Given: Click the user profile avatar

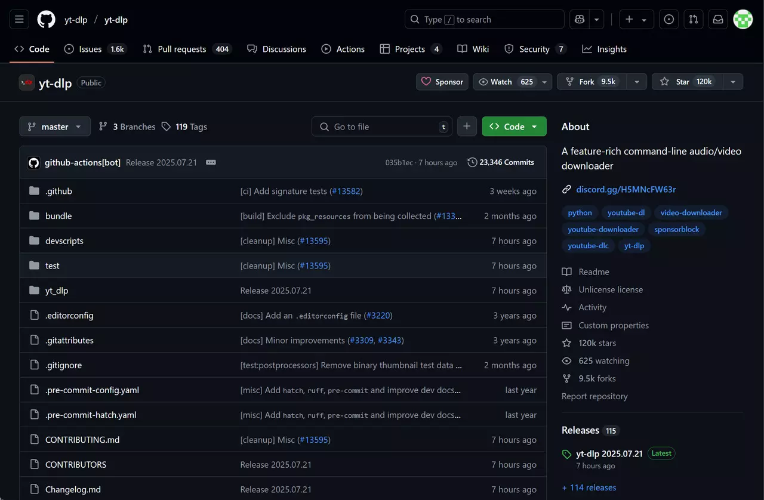Looking at the screenshot, I should 743,19.
